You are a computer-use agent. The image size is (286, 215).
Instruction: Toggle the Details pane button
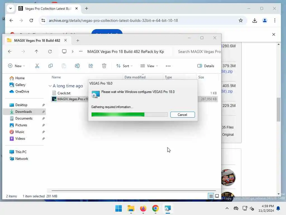(206, 66)
